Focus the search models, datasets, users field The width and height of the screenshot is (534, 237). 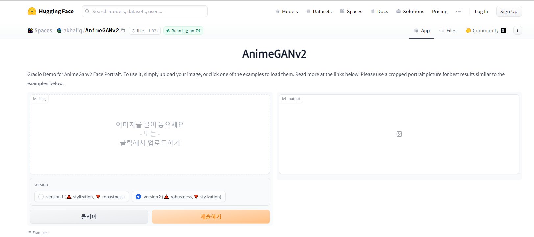point(145,11)
